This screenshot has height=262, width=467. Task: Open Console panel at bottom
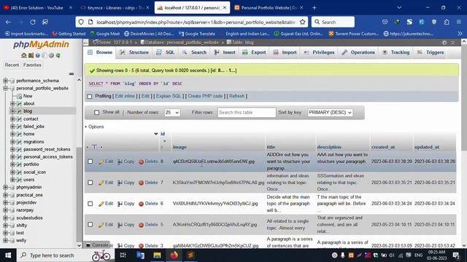pos(97,245)
